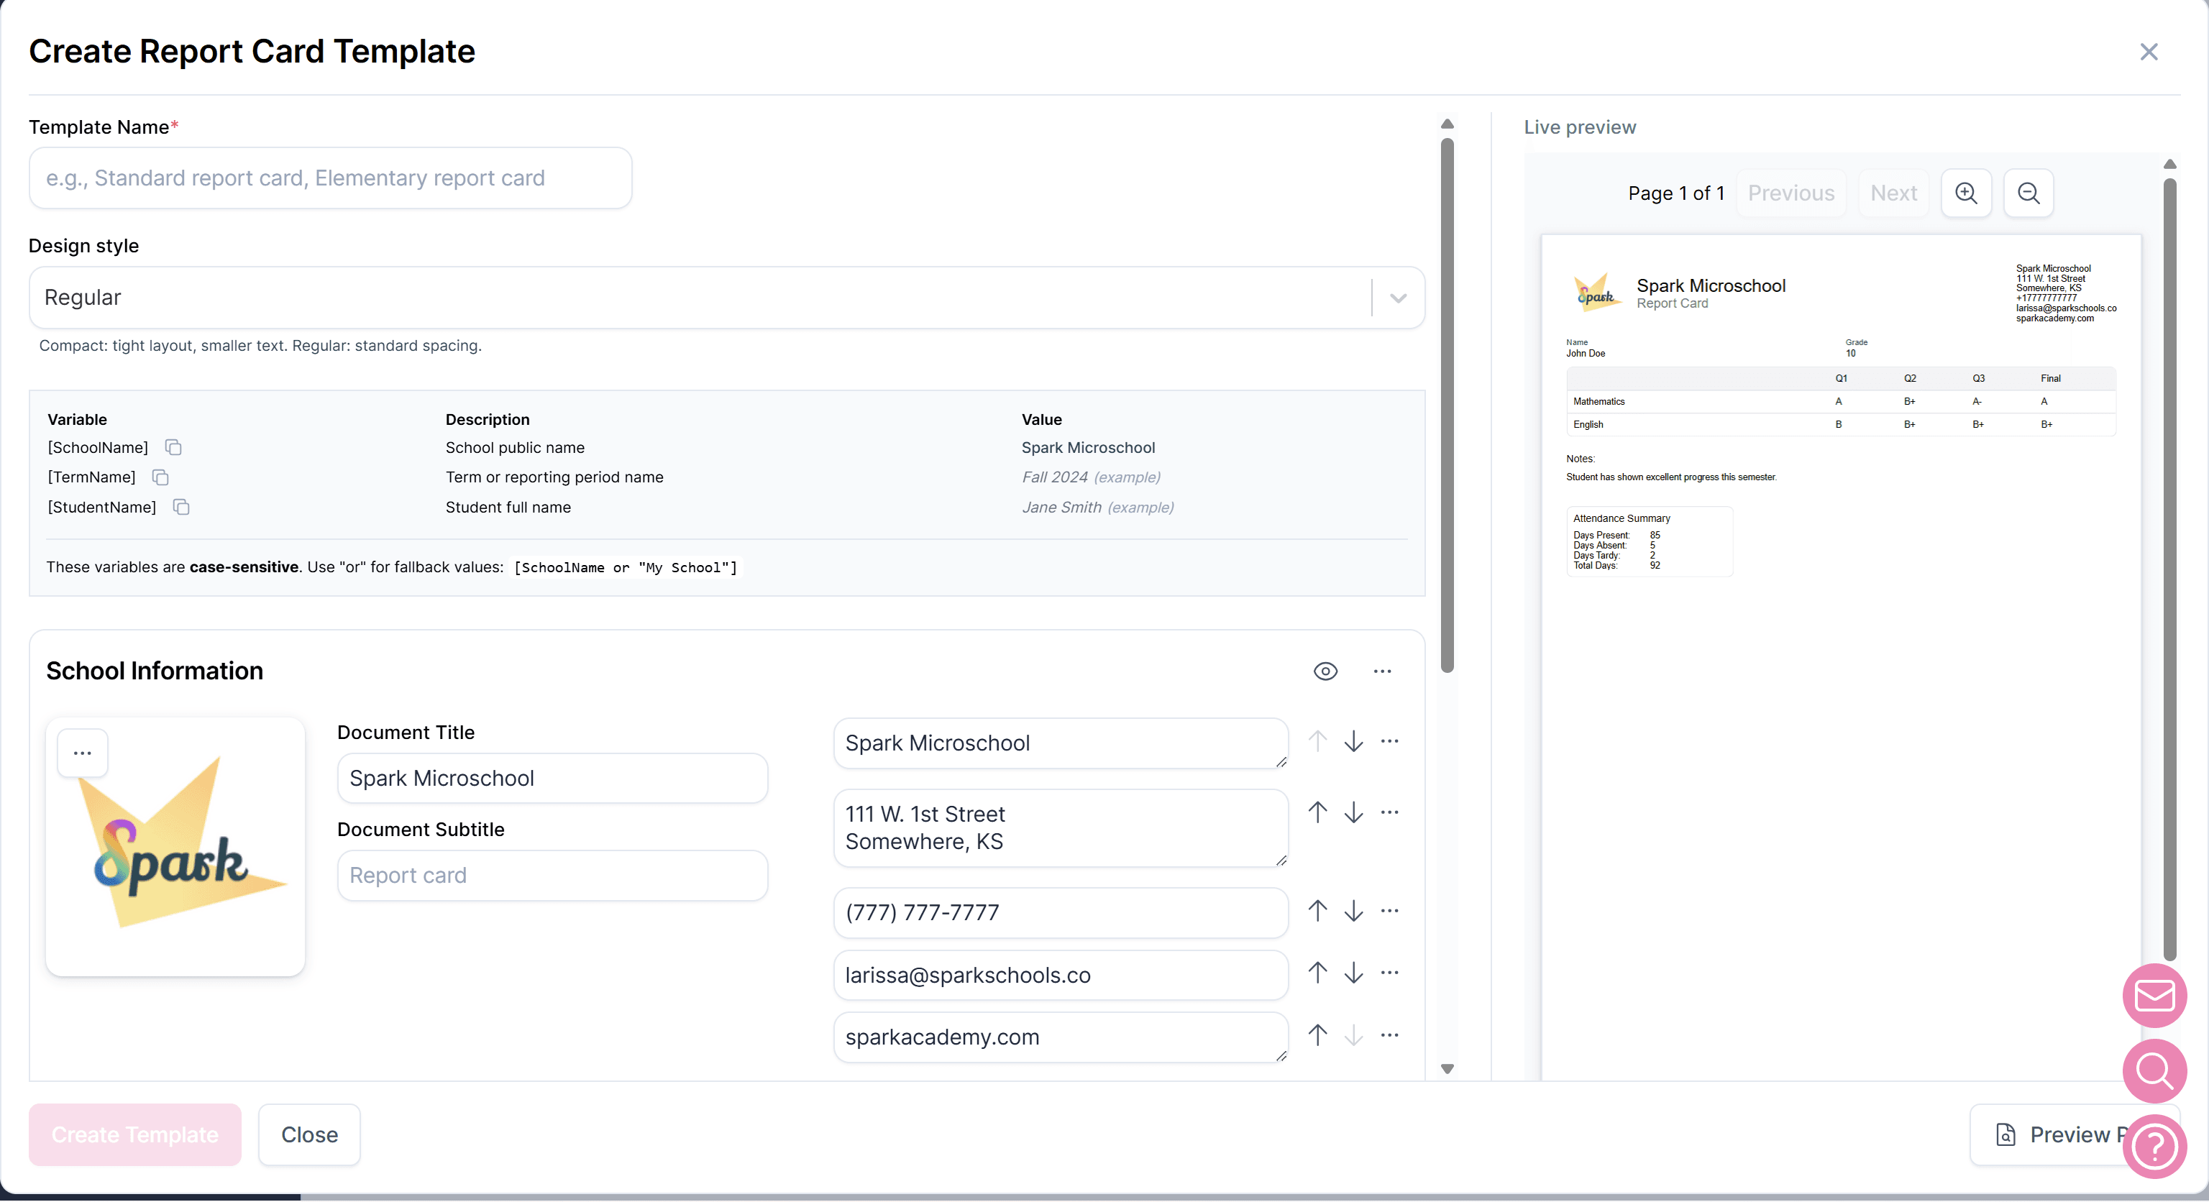Click the Create Template button
The width and height of the screenshot is (2209, 1202).
click(x=134, y=1135)
